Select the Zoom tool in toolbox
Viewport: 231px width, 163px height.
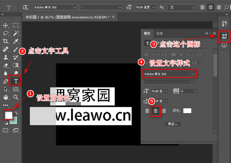coord(16,97)
